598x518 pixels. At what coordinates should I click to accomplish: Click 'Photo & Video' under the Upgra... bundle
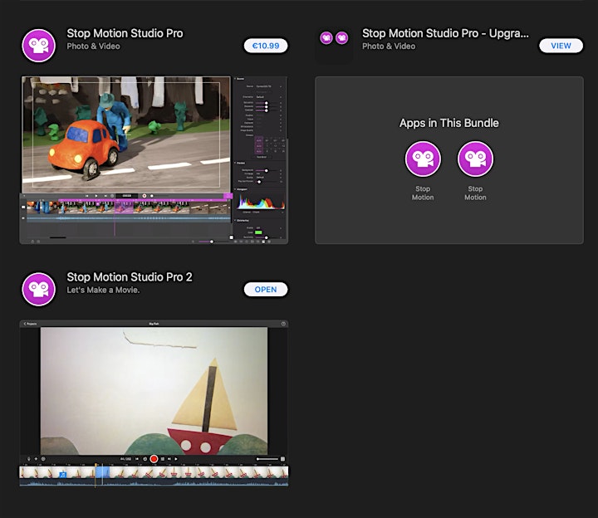[x=389, y=46]
